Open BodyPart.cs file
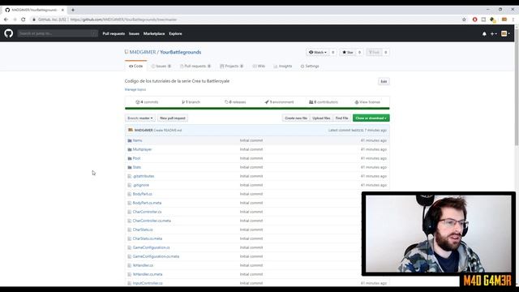This screenshot has width=519, height=292. pos(143,195)
